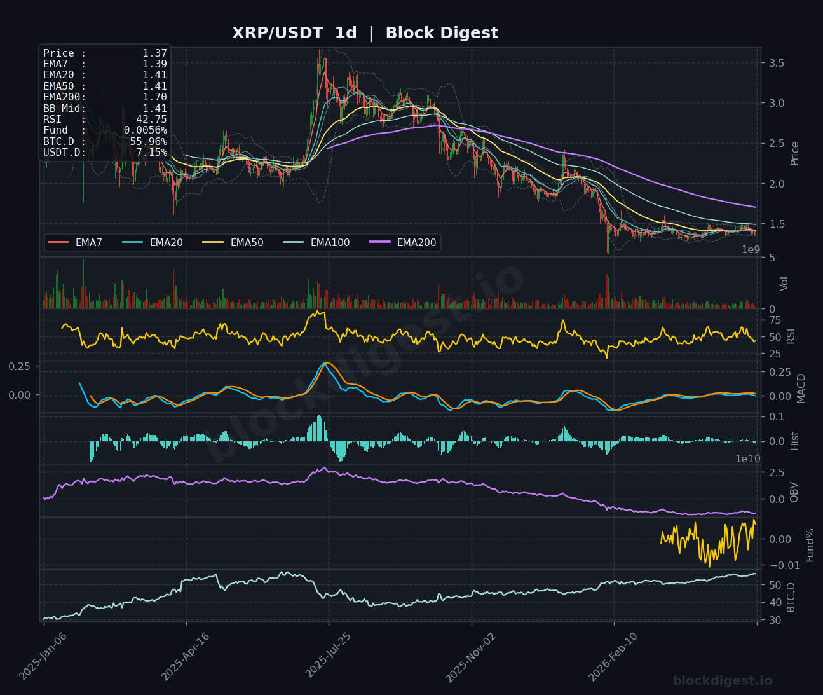Click the 1e10 OBV scale label
Viewport: 823px width, 695px height.
[748, 458]
